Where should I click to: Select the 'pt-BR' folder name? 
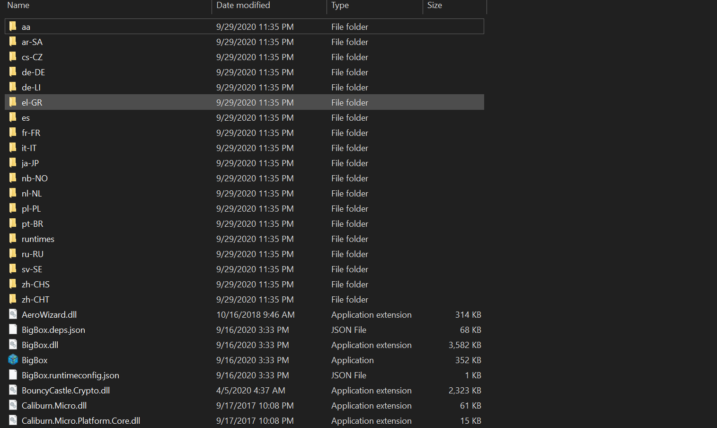coord(32,224)
